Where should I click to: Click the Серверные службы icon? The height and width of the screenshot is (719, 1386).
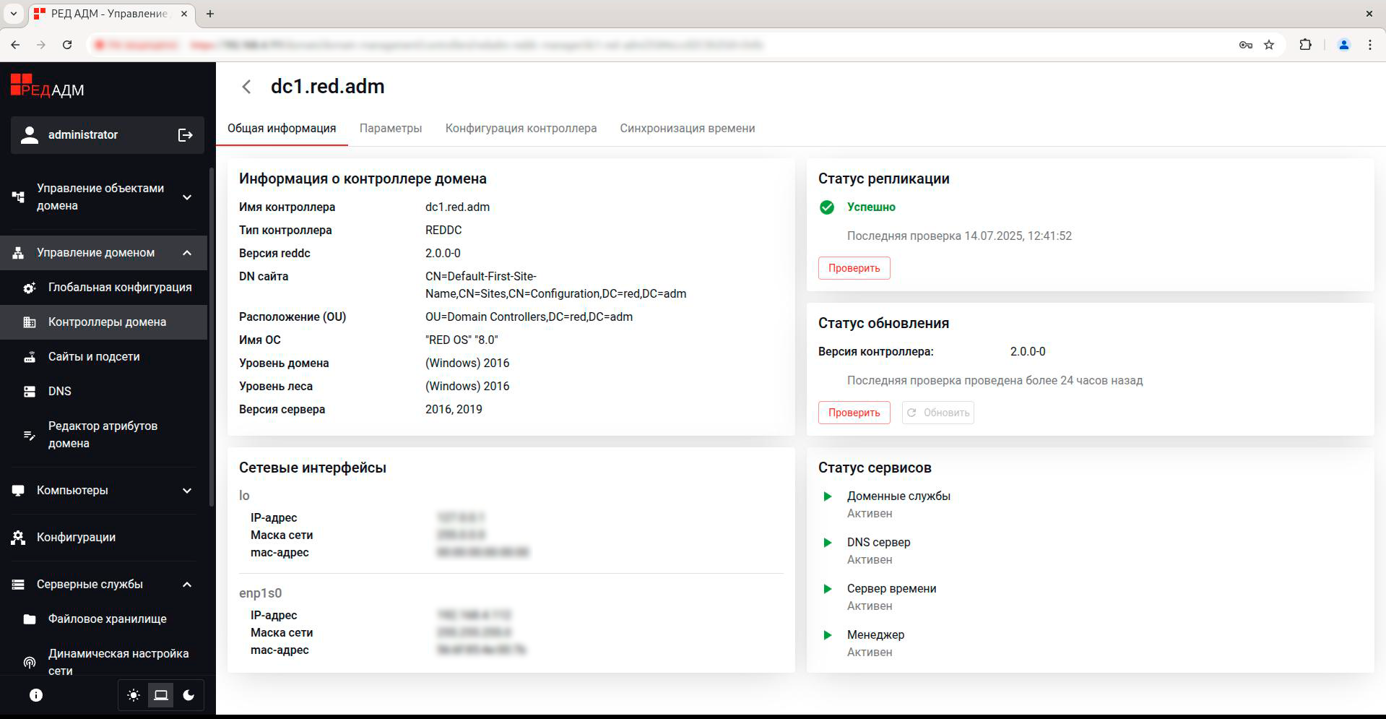click(19, 585)
